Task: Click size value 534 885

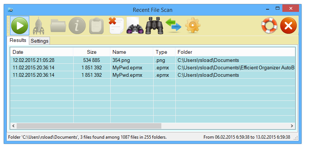Action: 92,60
